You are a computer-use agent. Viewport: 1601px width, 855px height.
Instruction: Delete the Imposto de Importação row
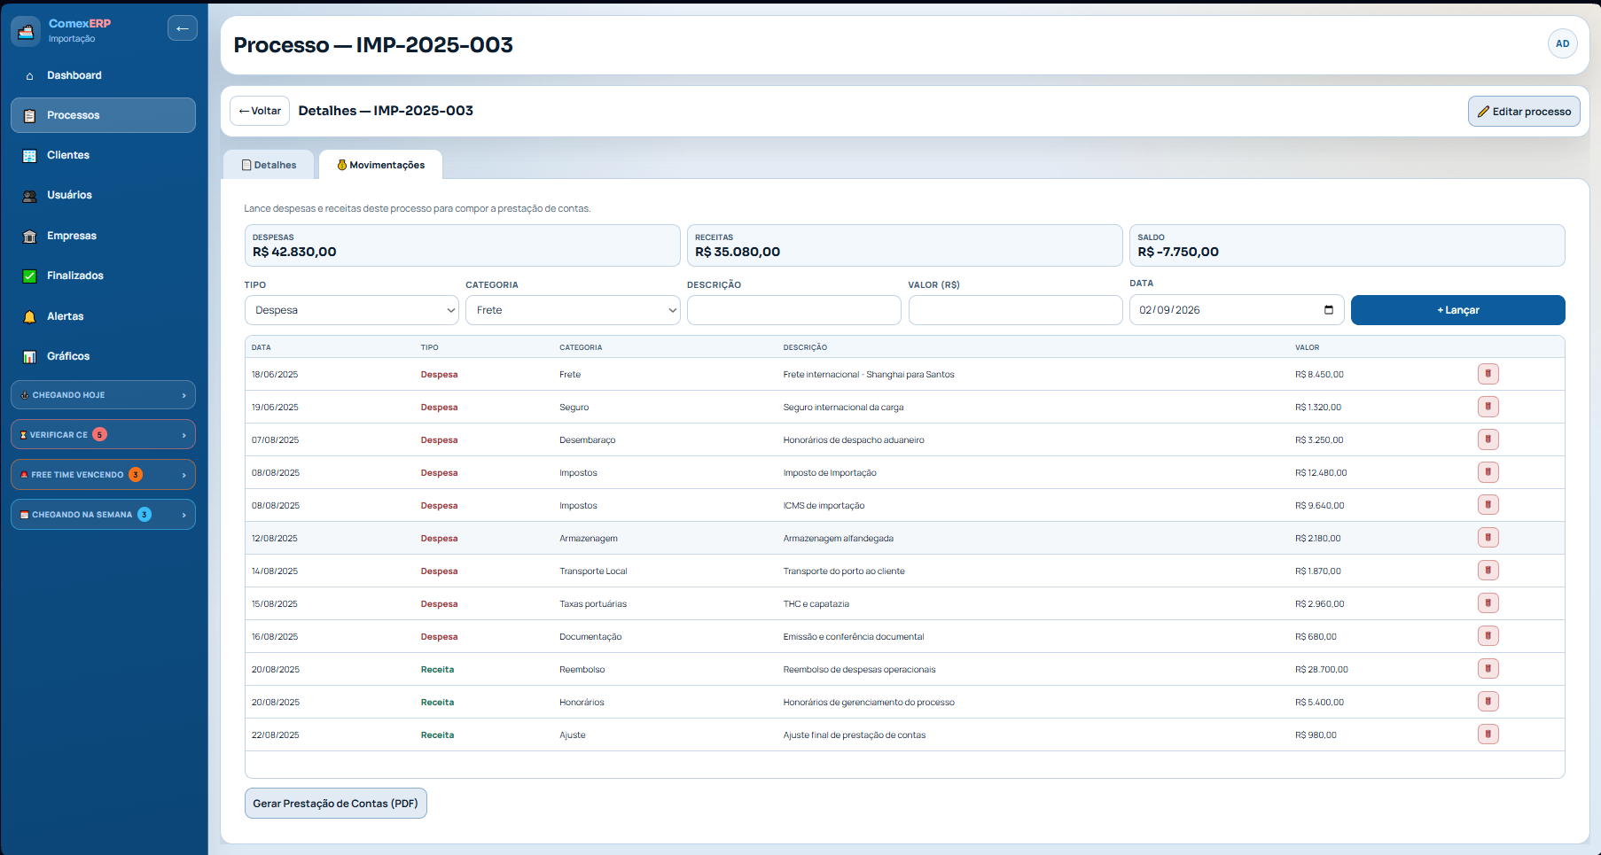[x=1488, y=472]
